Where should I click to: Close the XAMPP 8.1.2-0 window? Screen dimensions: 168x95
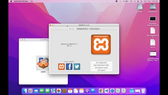50,25
